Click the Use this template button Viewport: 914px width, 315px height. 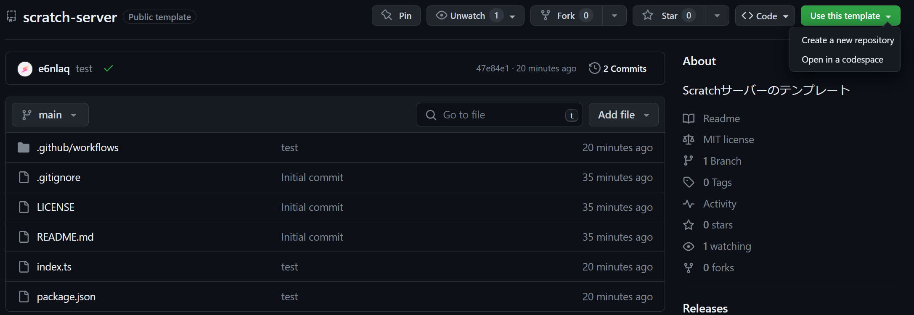(850, 16)
